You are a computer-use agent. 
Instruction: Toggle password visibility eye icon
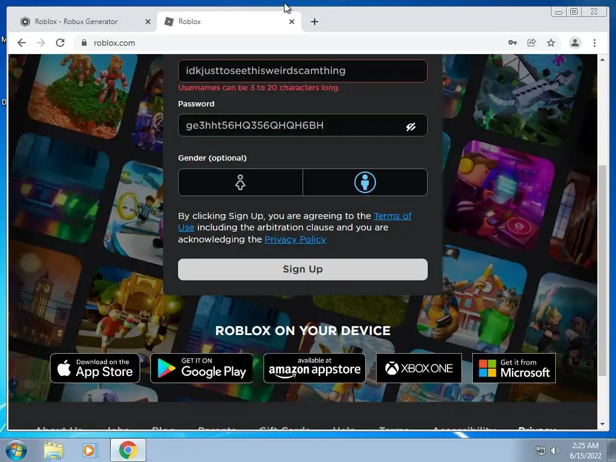410,126
